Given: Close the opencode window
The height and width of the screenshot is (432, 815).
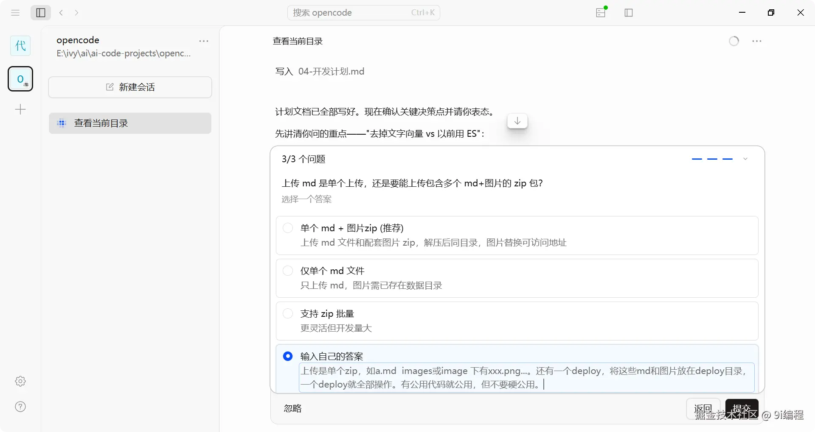Looking at the screenshot, I should pos(801,13).
